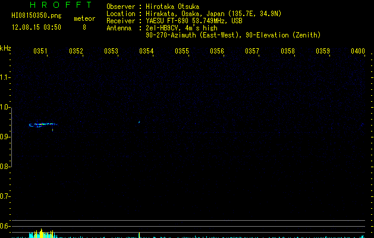
Task: Click the 0357 time marker
Action: pos(252,51)
